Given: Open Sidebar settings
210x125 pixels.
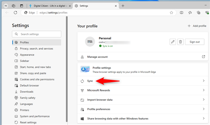Looking at the screenshot, I should click(37, 61).
